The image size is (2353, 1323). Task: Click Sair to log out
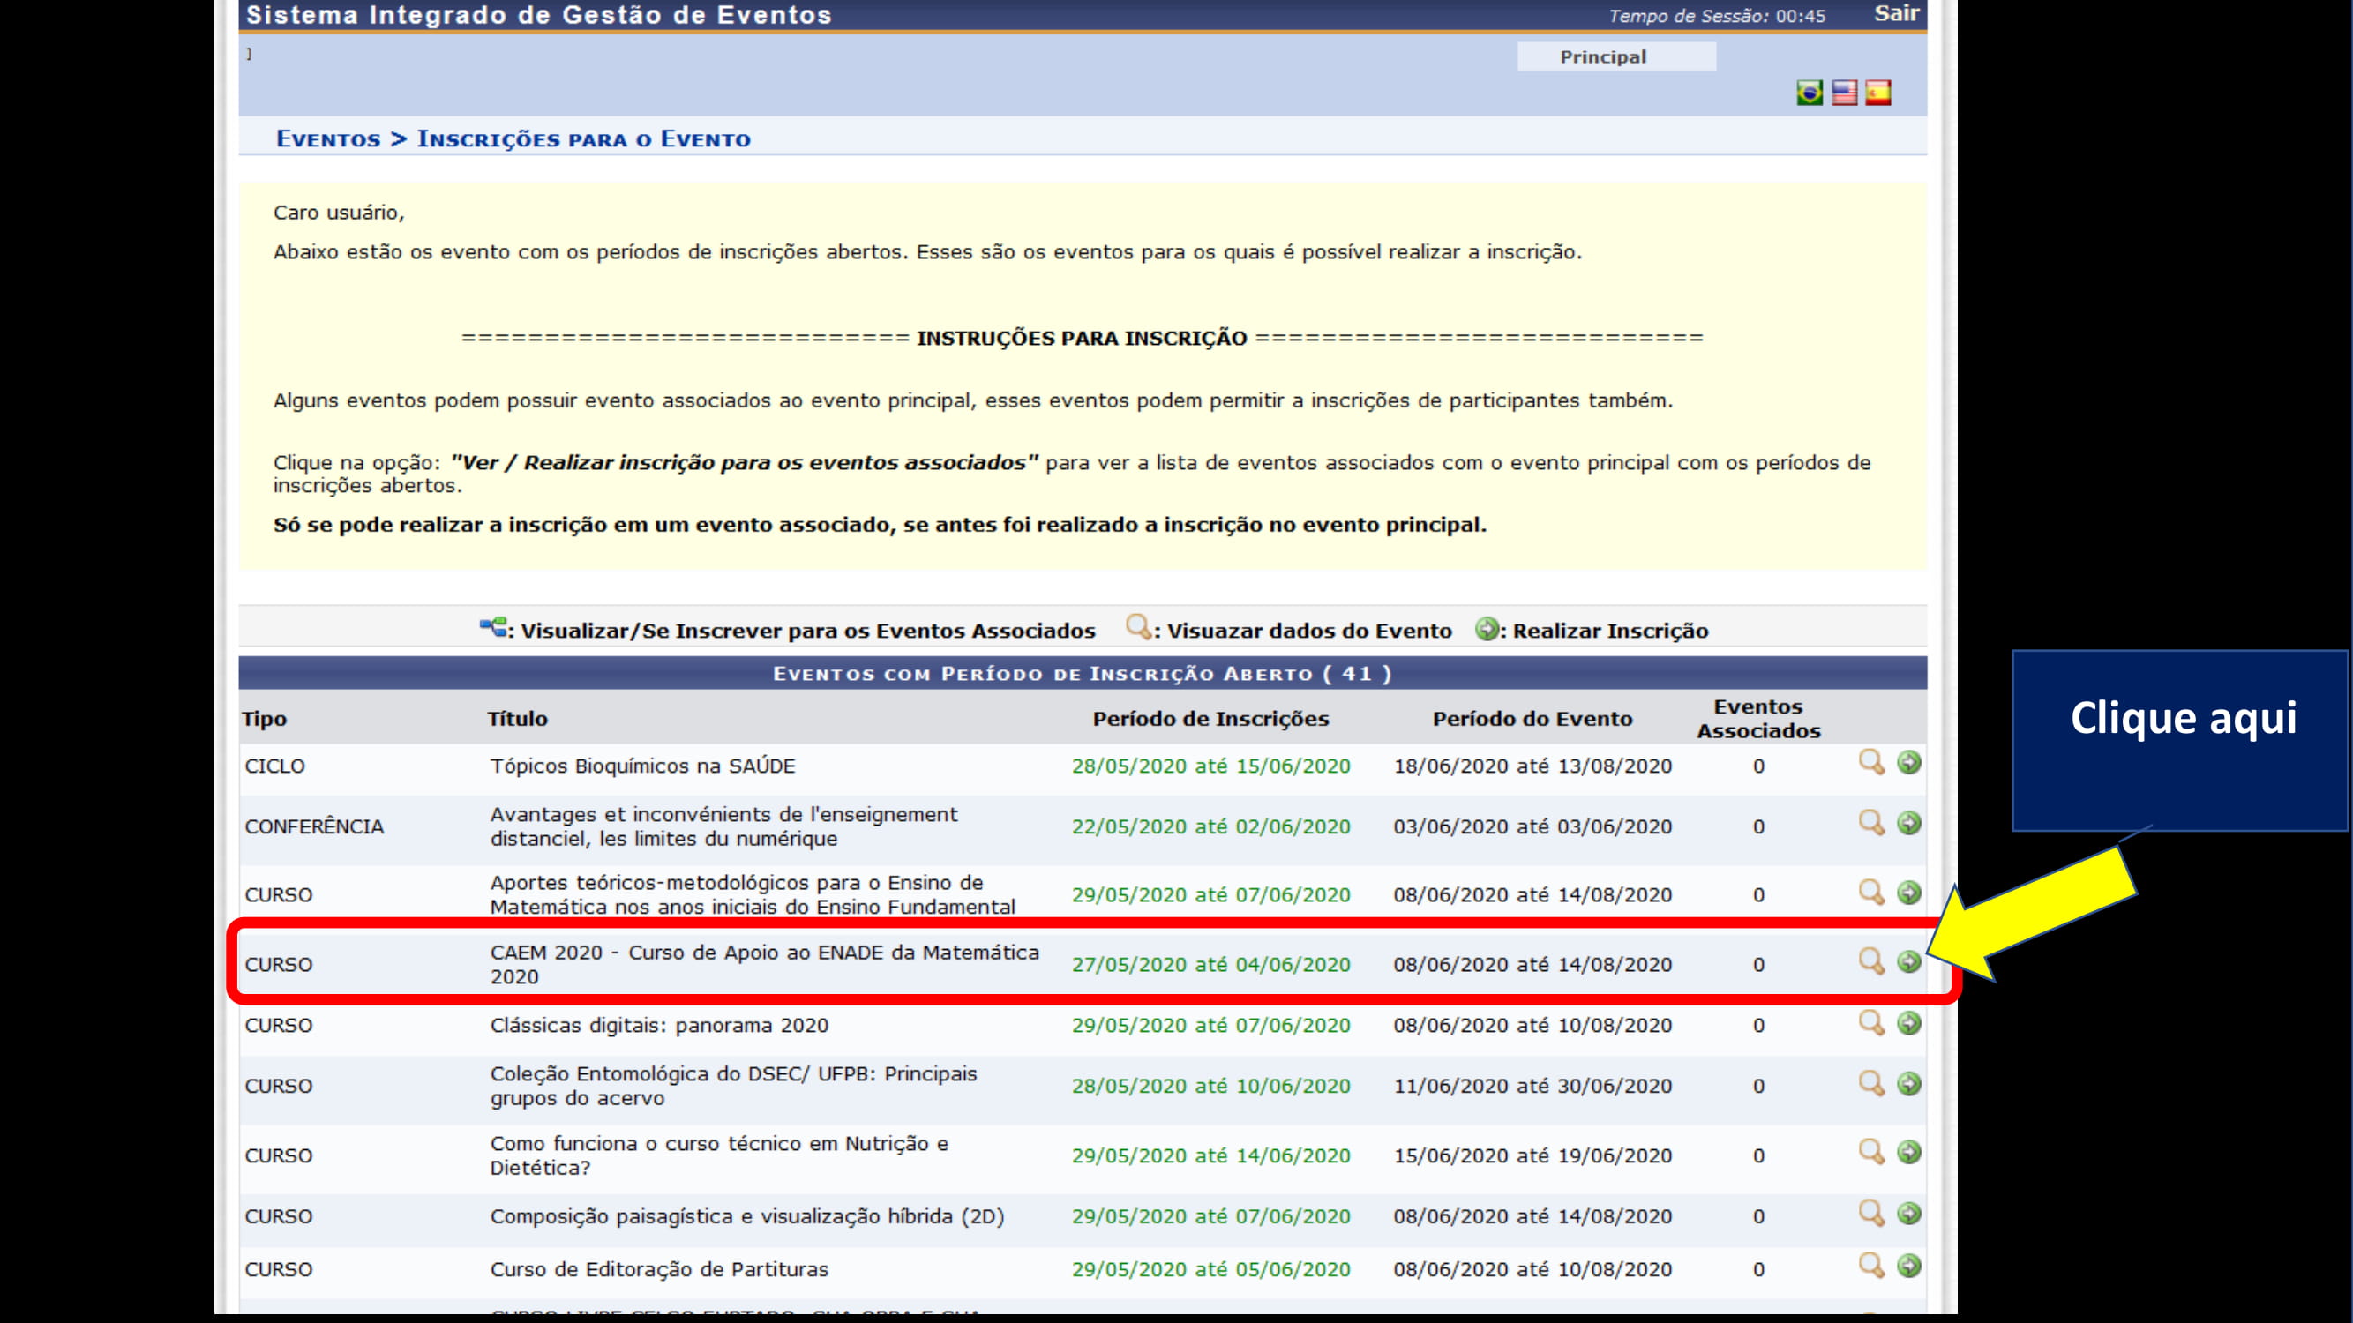coord(1895,14)
